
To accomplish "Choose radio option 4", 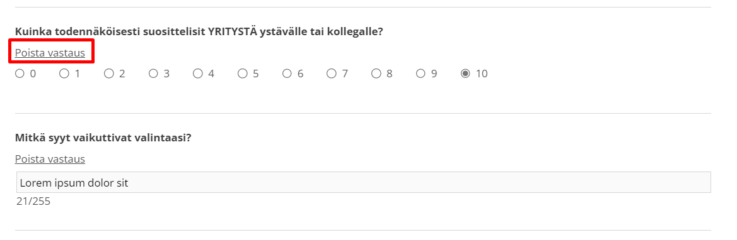I will coord(198,74).
